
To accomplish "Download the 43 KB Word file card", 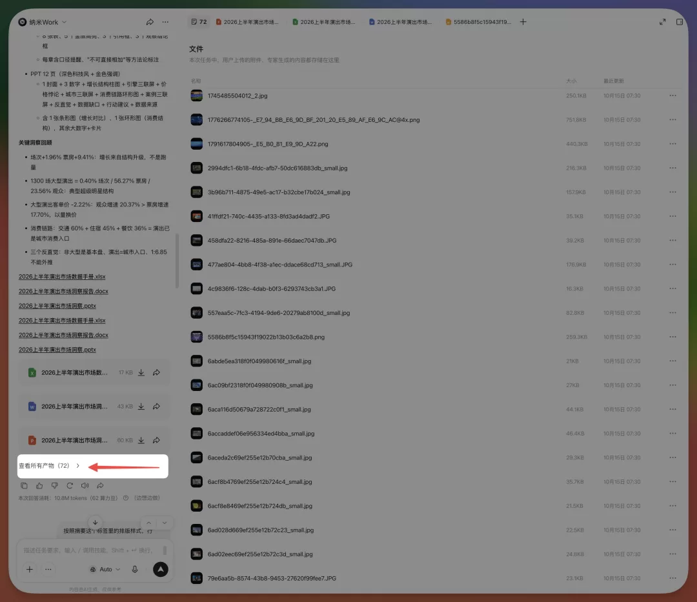I will click(x=141, y=406).
